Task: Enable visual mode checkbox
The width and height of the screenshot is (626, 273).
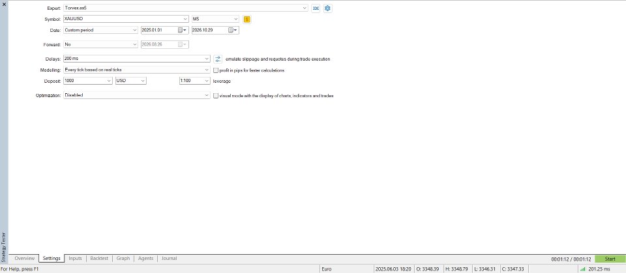Action: tap(216, 96)
